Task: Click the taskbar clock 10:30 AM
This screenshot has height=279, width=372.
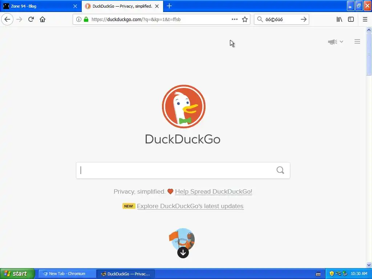Action: (x=359, y=274)
